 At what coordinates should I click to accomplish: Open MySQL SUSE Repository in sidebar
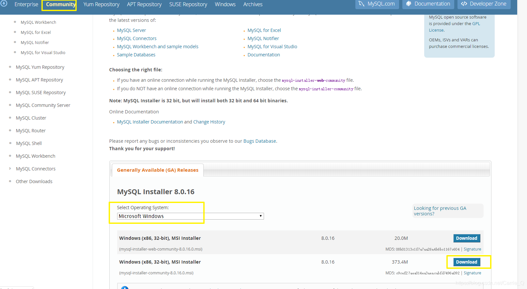click(x=41, y=93)
